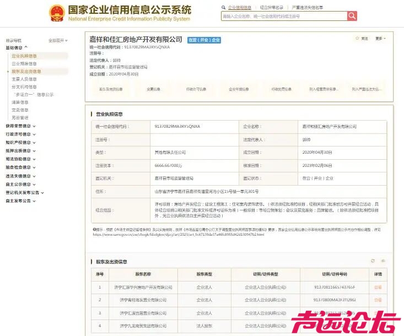Image resolution: width=404 pixels, height=336 pixels.
Task: Select the 经营异常名录 search tab
Action: pyautogui.click(x=271, y=8)
